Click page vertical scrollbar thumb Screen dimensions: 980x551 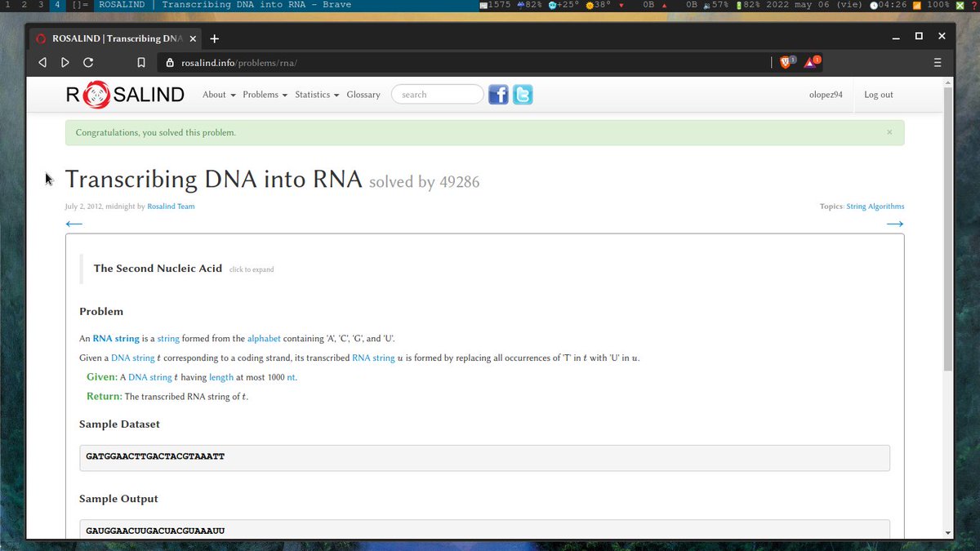(948, 229)
